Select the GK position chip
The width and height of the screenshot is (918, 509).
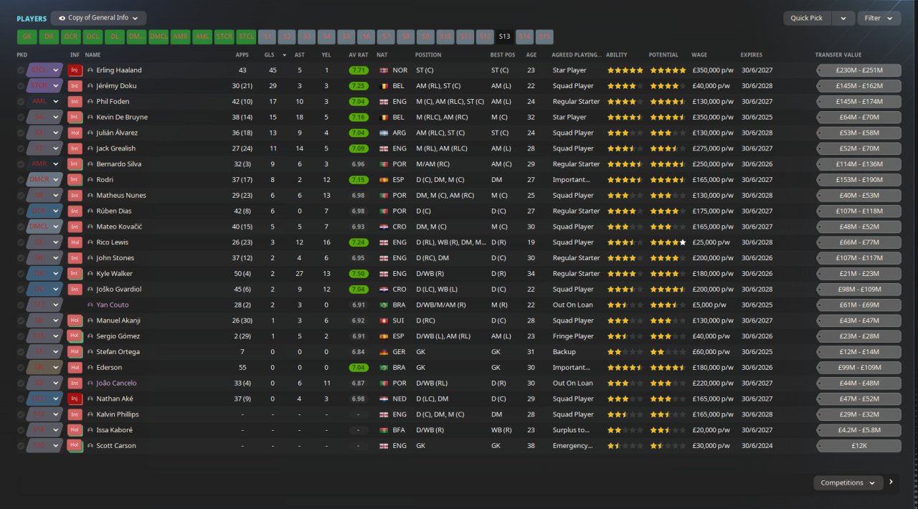pyautogui.click(x=27, y=37)
